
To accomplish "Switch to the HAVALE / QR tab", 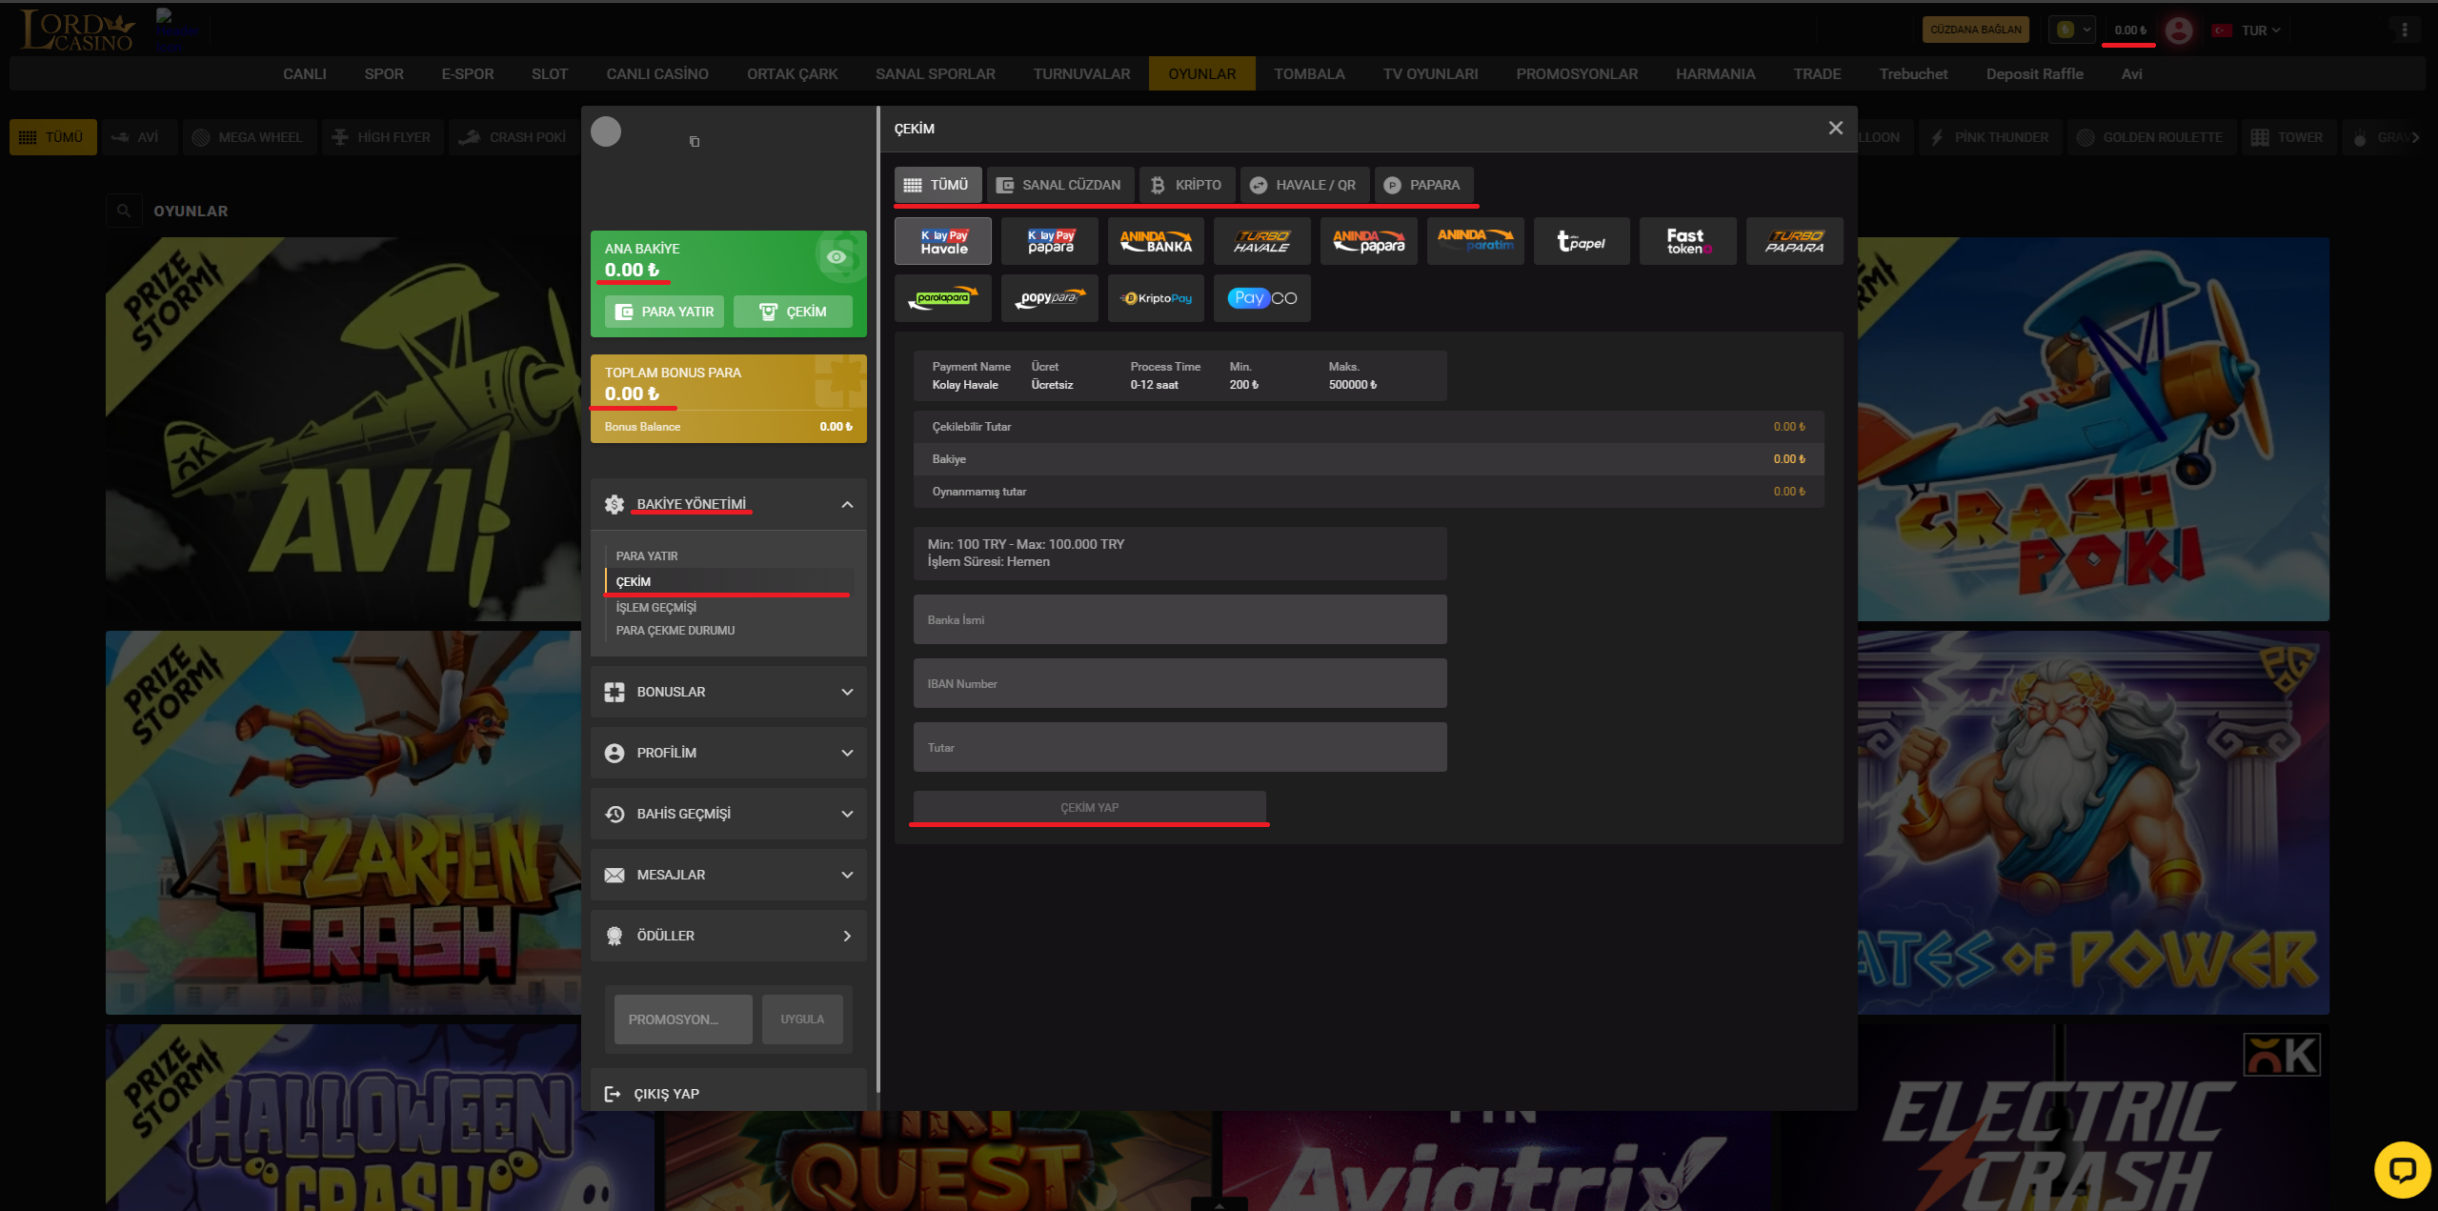I will tap(1304, 185).
